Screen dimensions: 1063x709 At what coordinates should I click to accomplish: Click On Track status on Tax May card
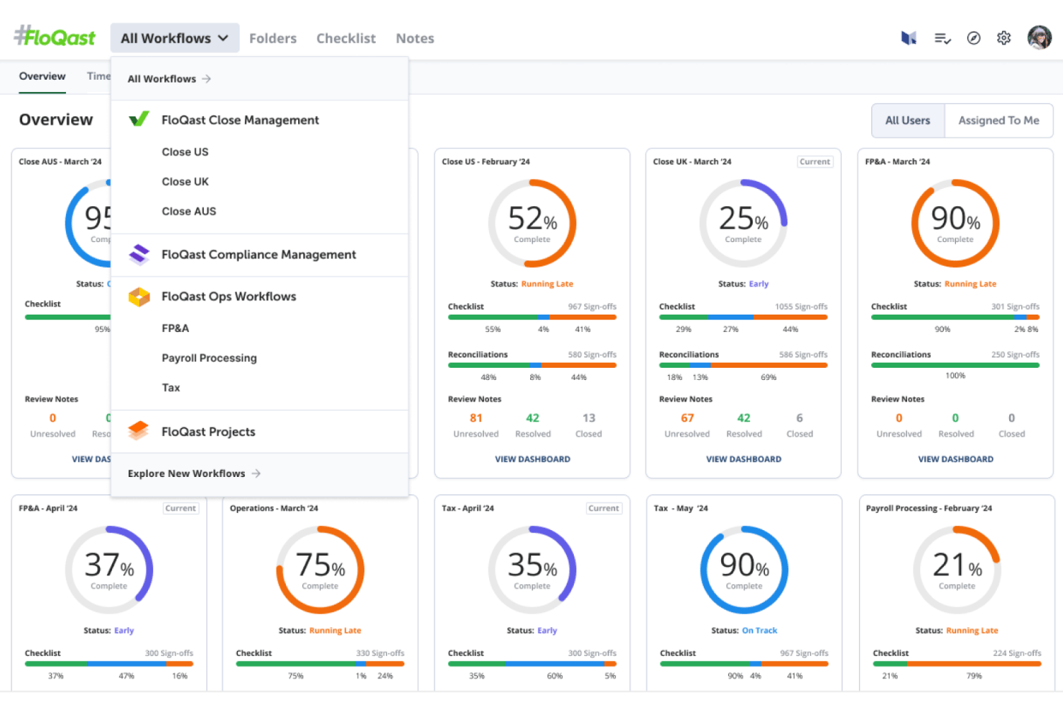(x=760, y=630)
